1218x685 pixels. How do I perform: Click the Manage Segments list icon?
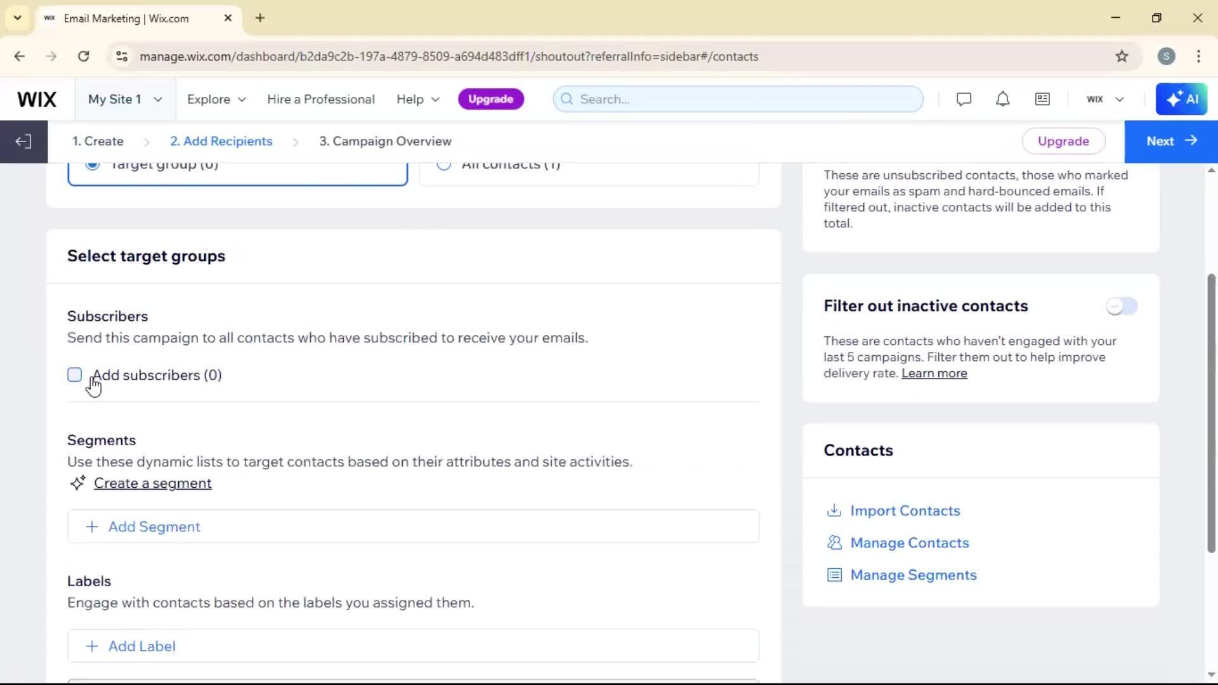pyautogui.click(x=834, y=575)
